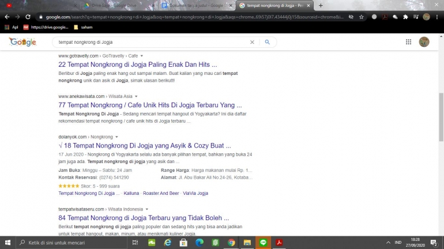The width and height of the screenshot is (444, 249).
Task: Open Task View on the taskbar
Action: pos(135,243)
